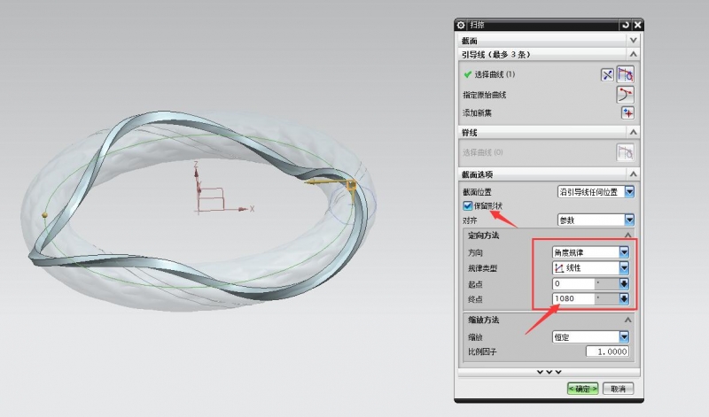Reset the sweep dialog with the refresh icon
The height and width of the screenshot is (417, 709).
626,26
